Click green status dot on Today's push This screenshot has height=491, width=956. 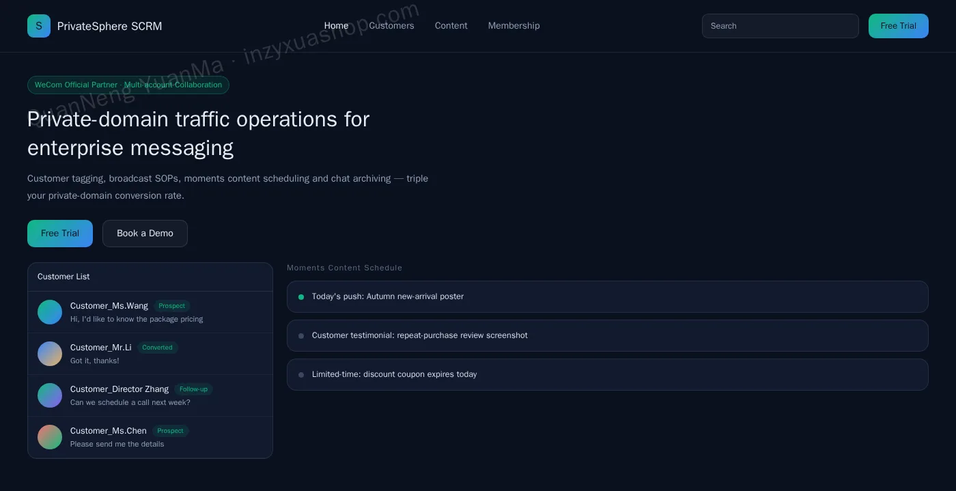point(301,297)
